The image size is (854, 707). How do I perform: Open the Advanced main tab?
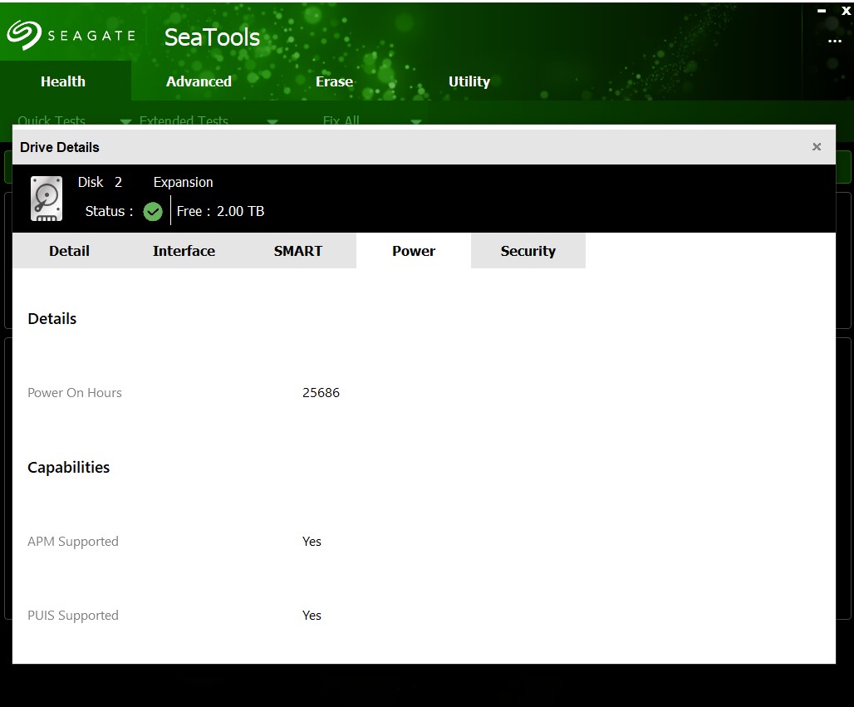(199, 81)
